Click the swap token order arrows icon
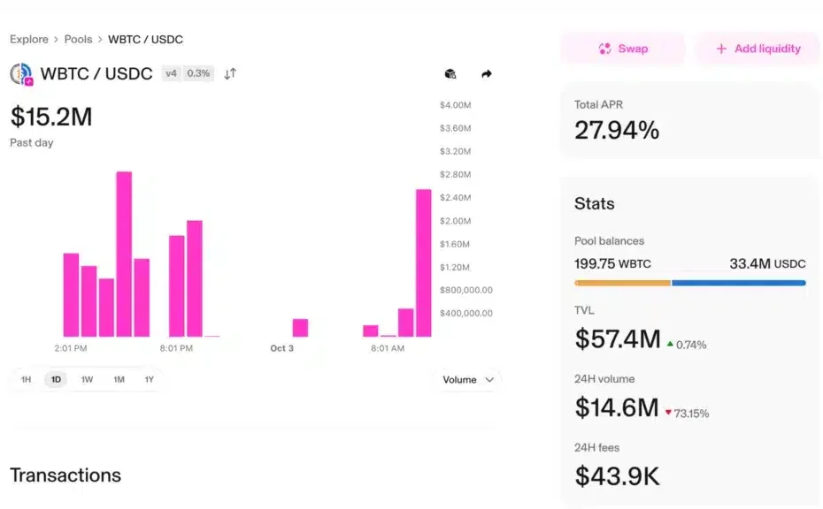Screen dimensions: 823x509 point(230,73)
